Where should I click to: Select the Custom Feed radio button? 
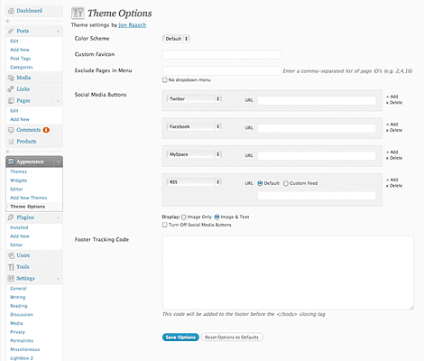click(x=286, y=183)
